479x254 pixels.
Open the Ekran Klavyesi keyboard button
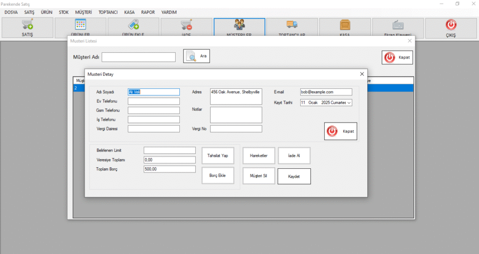(398, 27)
